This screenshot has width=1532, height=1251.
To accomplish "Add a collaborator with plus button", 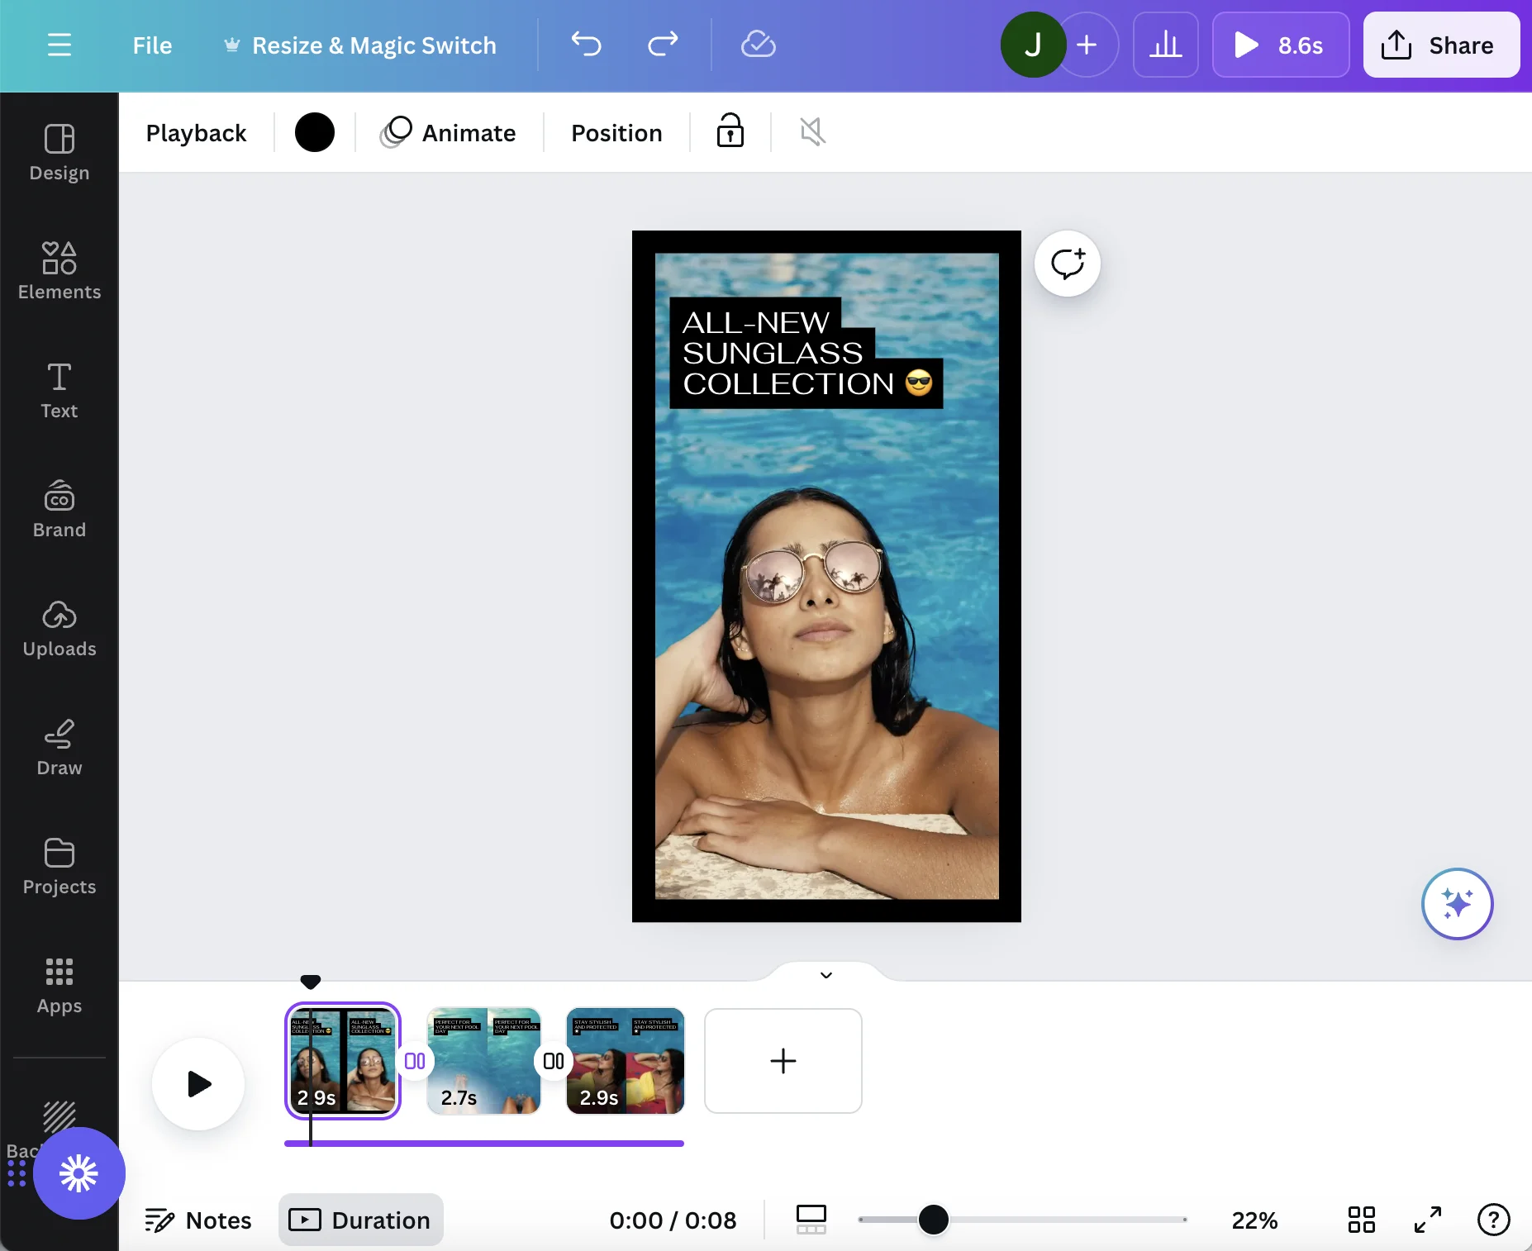I will (x=1087, y=45).
